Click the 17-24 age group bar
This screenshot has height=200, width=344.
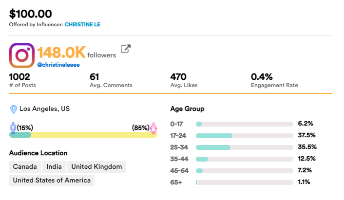coord(244,136)
